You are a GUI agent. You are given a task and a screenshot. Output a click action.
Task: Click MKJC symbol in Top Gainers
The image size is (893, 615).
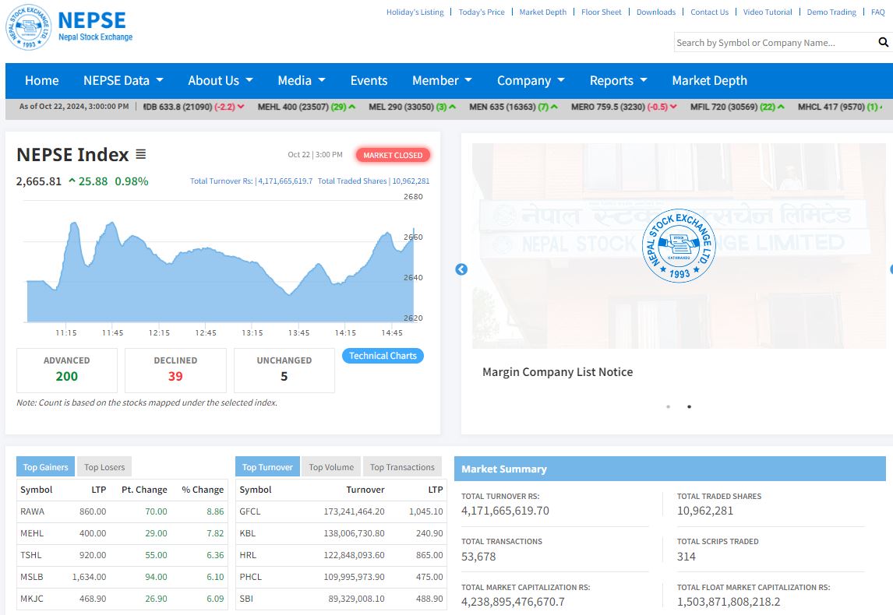[32, 599]
